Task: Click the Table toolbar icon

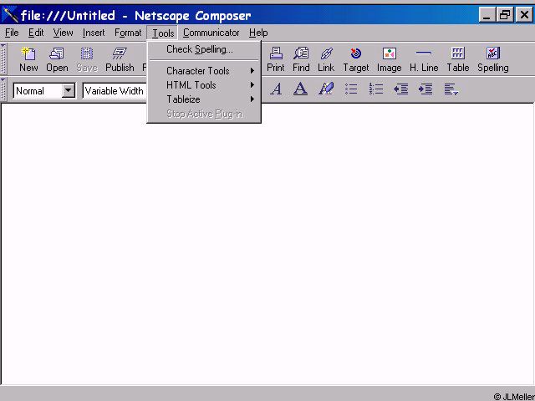Action: point(458,59)
